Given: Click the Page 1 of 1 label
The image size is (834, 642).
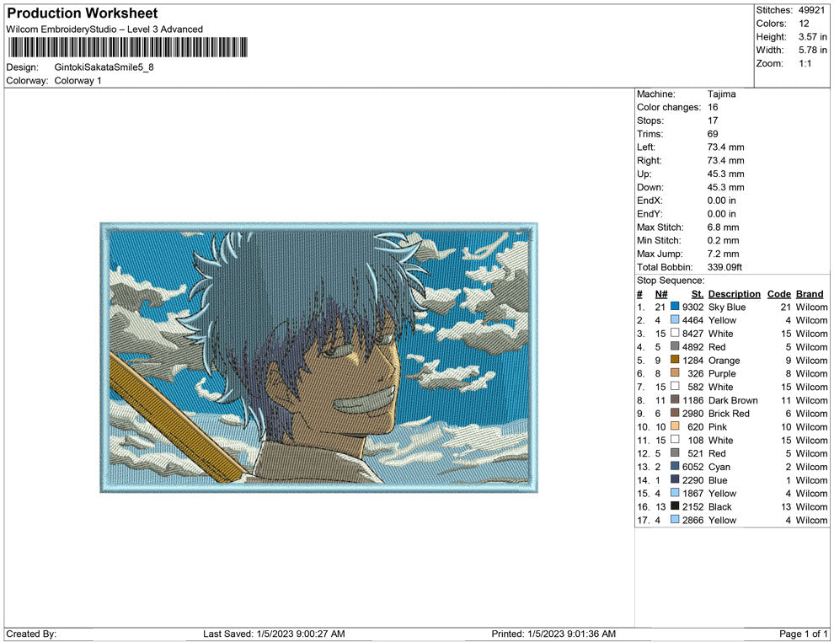Looking at the screenshot, I should tap(803, 634).
